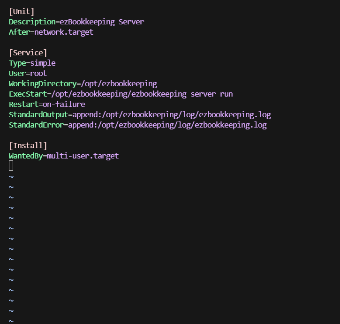Click the /opt/ezbookkeeping working directory path
Screen dimensions: 340x324
coord(118,83)
